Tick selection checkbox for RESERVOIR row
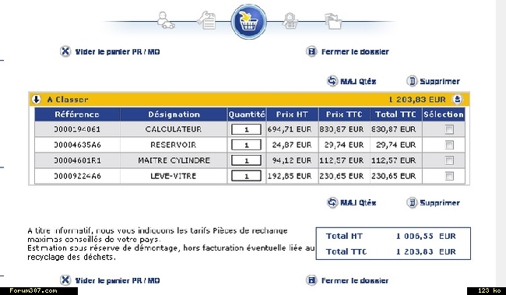 click(x=449, y=145)
